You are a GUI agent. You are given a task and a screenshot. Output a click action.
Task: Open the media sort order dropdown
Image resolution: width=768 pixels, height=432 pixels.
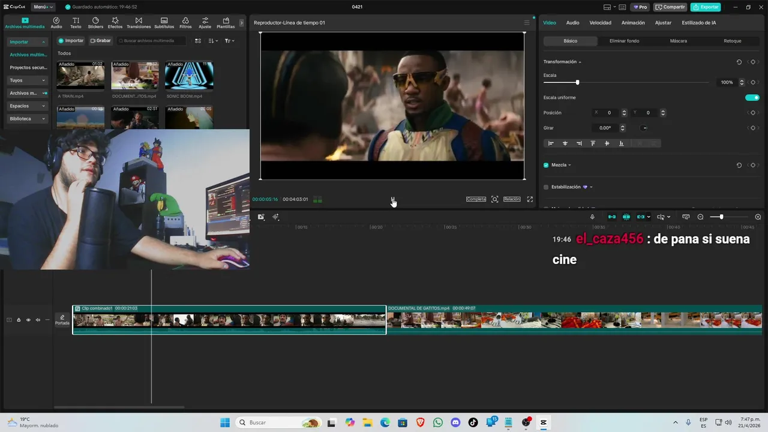(213, 41)
